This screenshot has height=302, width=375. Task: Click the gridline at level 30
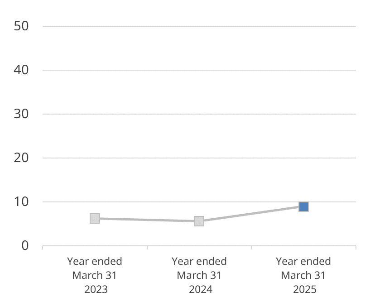199,114
